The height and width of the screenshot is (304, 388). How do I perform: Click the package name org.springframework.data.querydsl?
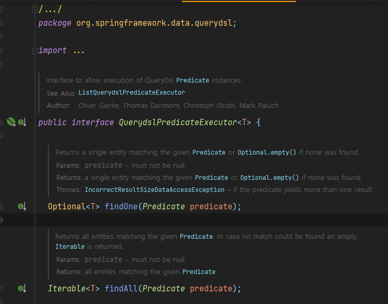click(x=155, y=23)
